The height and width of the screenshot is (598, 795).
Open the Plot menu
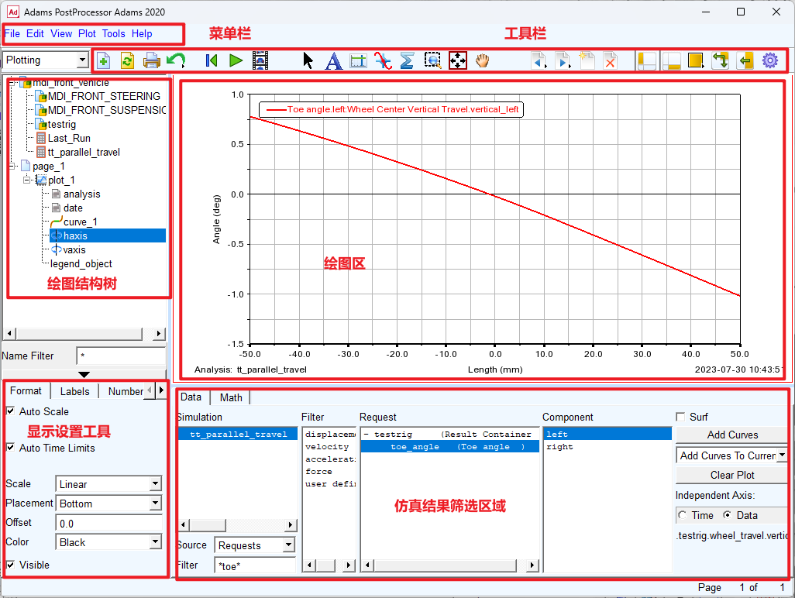click(87, 33)
